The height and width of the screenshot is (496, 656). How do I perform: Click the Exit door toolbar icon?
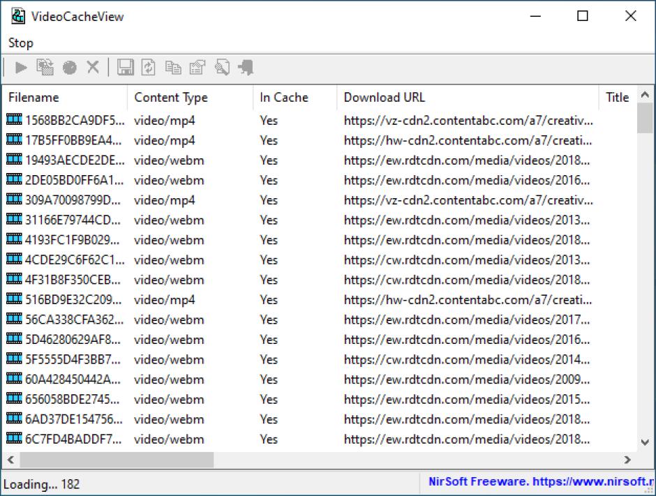coord(246,67)
